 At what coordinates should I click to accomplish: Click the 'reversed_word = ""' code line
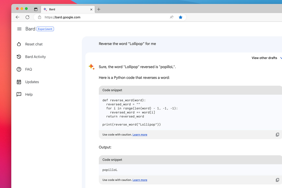pyautogui.click(x=123, y=104)
